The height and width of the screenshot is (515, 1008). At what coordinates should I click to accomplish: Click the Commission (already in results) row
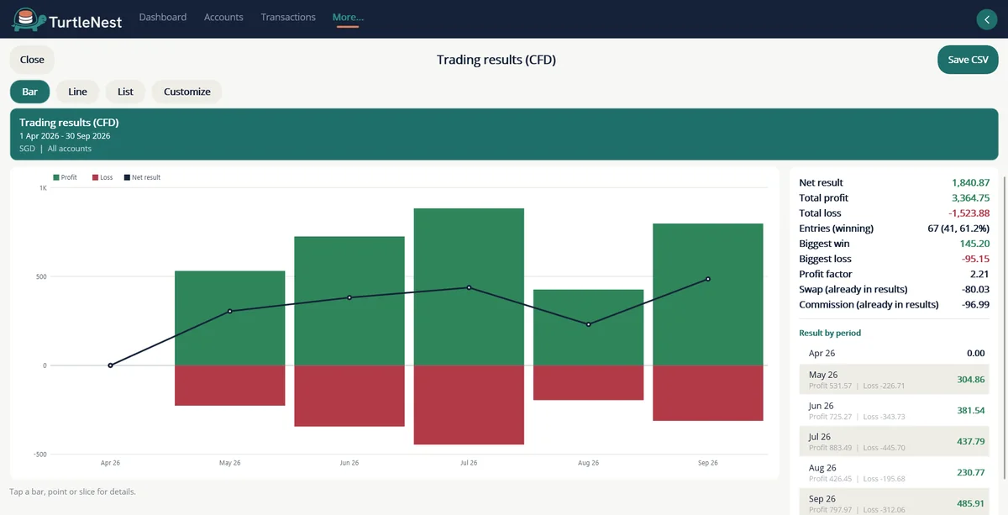pyautogui.click(x=894, y=304)
